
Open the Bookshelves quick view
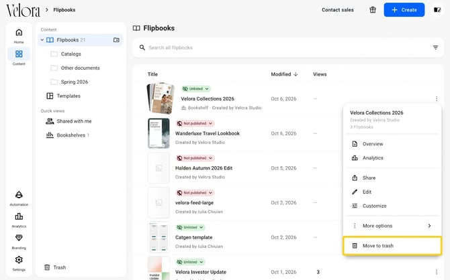point(68,135)
